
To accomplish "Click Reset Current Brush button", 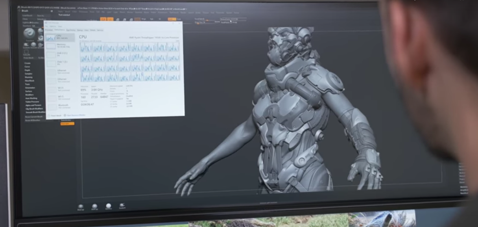I will [x=34, y=117].
